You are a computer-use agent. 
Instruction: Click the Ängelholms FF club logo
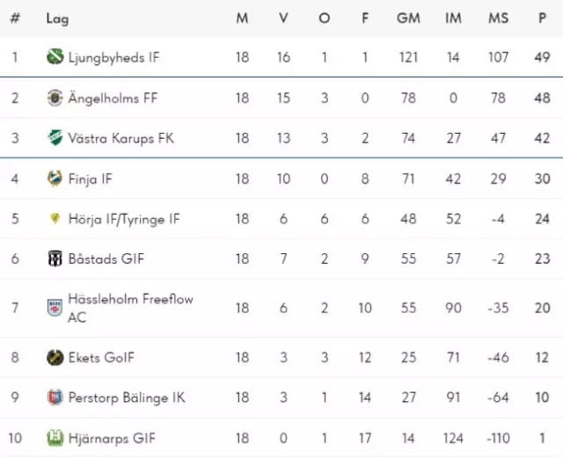(x=55, y=99)
